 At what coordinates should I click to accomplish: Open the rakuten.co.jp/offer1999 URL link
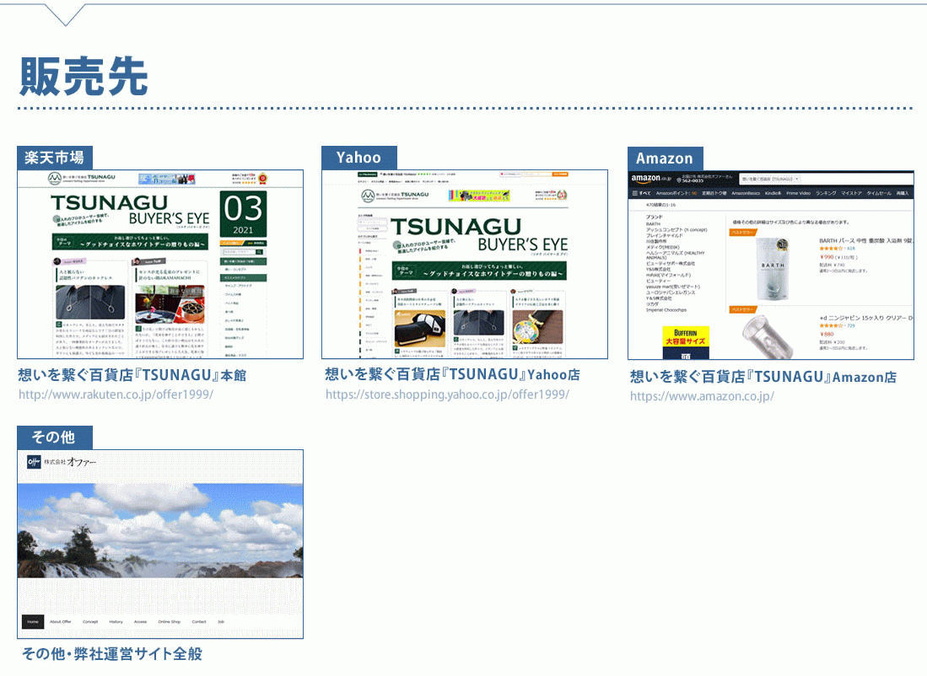click(116, 394)
